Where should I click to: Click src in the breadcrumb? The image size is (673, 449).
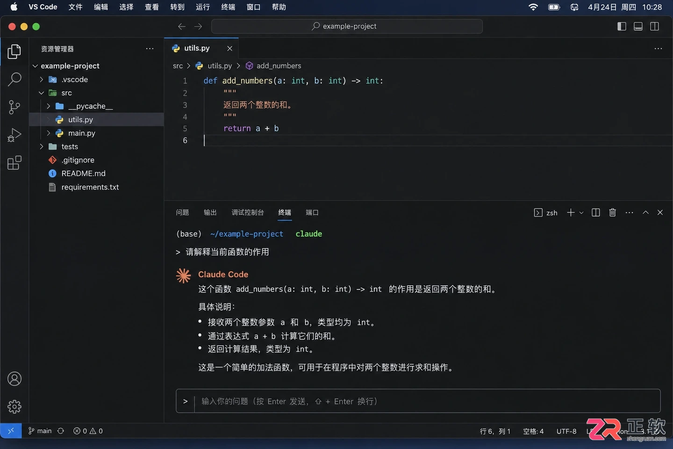pos(178,66)
